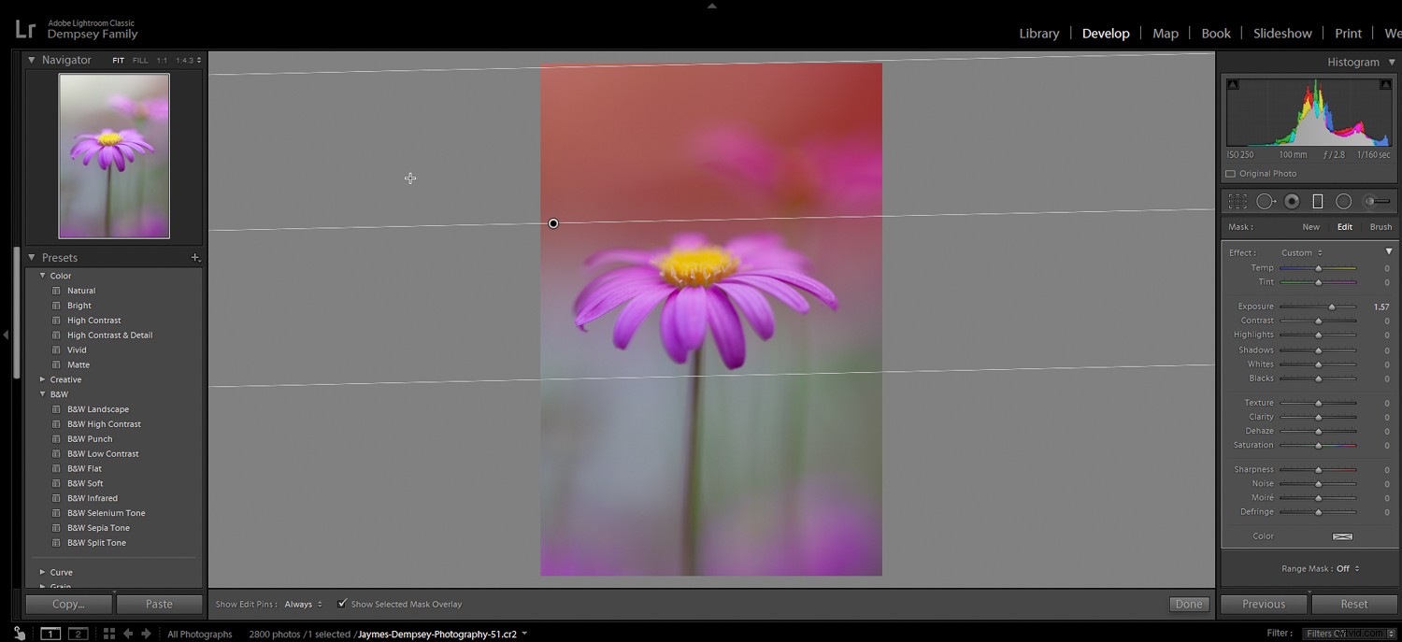Click the Grid view icon in filmstrip bar

pyautogui.click(x=108, y=634)
